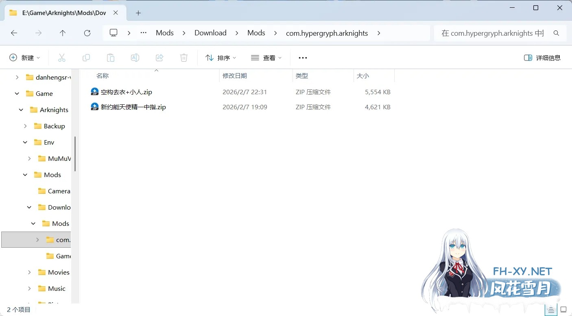
Task: Select the Paste icon
Action: (x=111, y=57)
